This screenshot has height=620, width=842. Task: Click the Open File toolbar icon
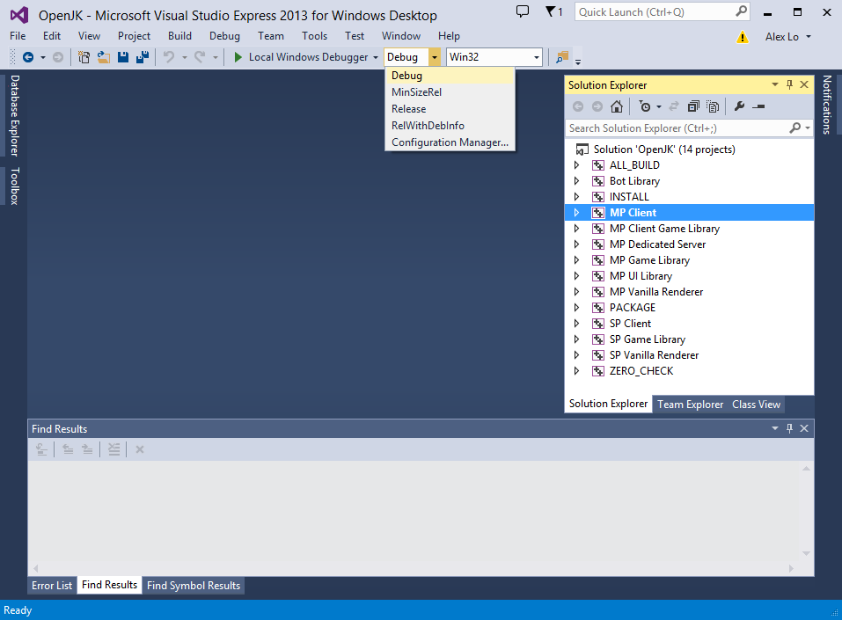point(104,57)
